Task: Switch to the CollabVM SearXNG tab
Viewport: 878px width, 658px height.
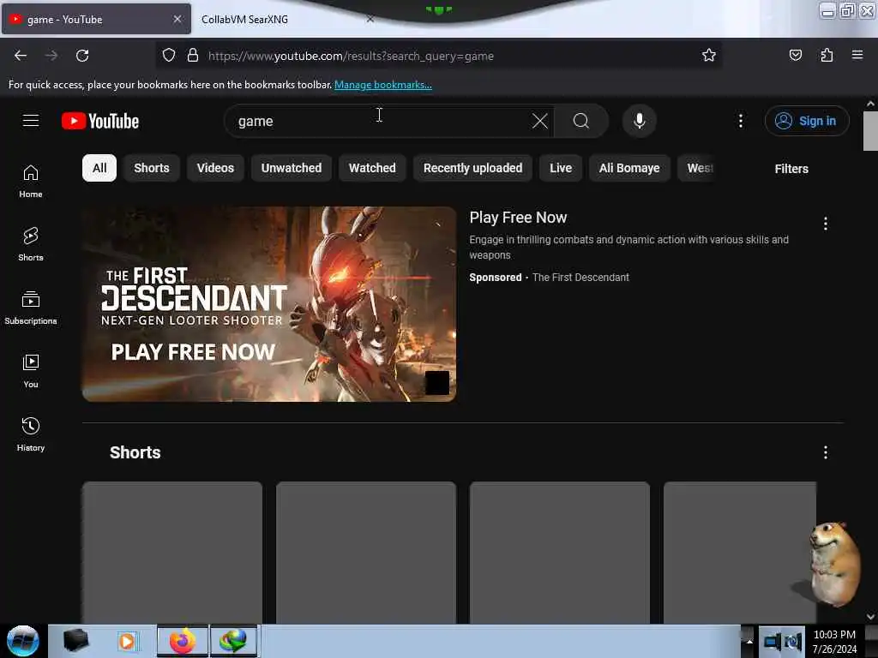Action: pos(280,20)
